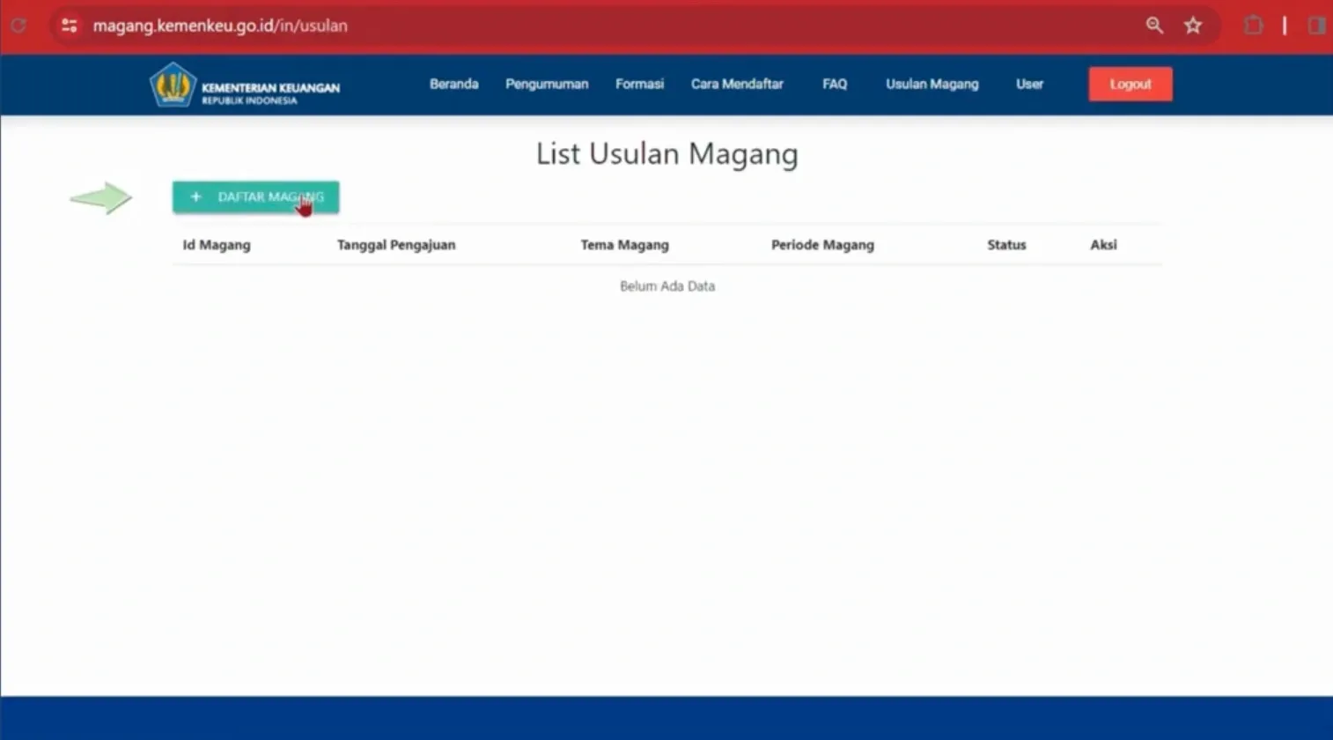Open Cara Mendaftar page
This screenshot has width=1333, height=740.
pyautogui.click(x=737, y=84)
